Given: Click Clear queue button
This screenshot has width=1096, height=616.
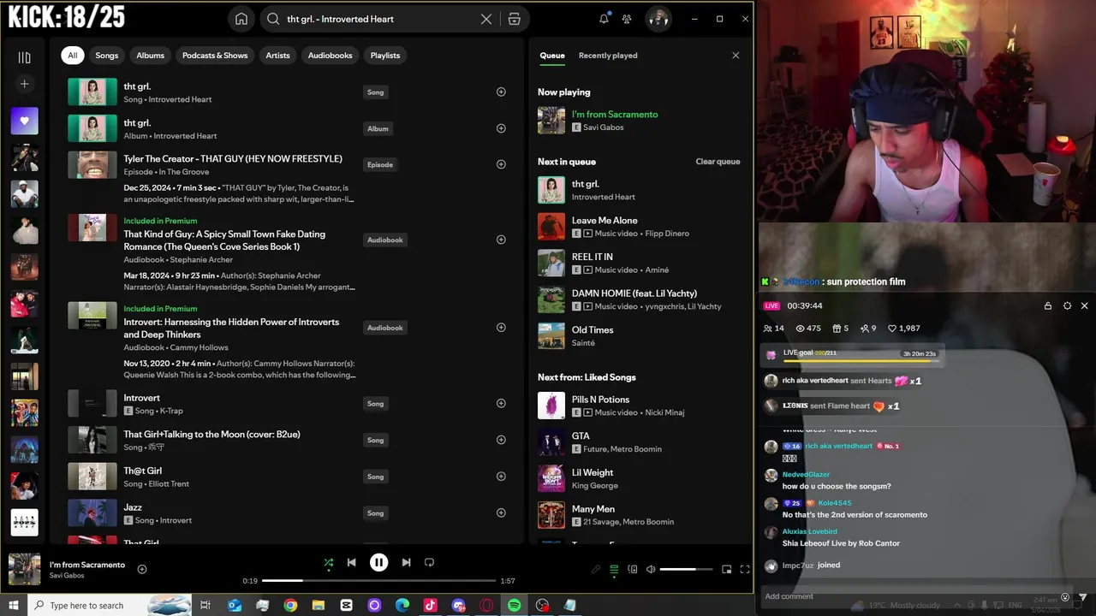Looking at the screenshot, I should point(718,162).
